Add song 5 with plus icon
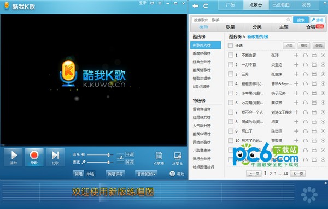 click(296, 93)
